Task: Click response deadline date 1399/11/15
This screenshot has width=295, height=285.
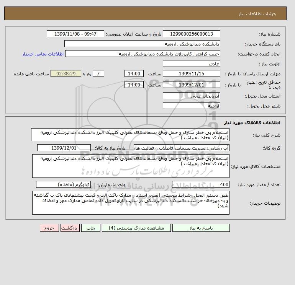Action: [192, 74]
